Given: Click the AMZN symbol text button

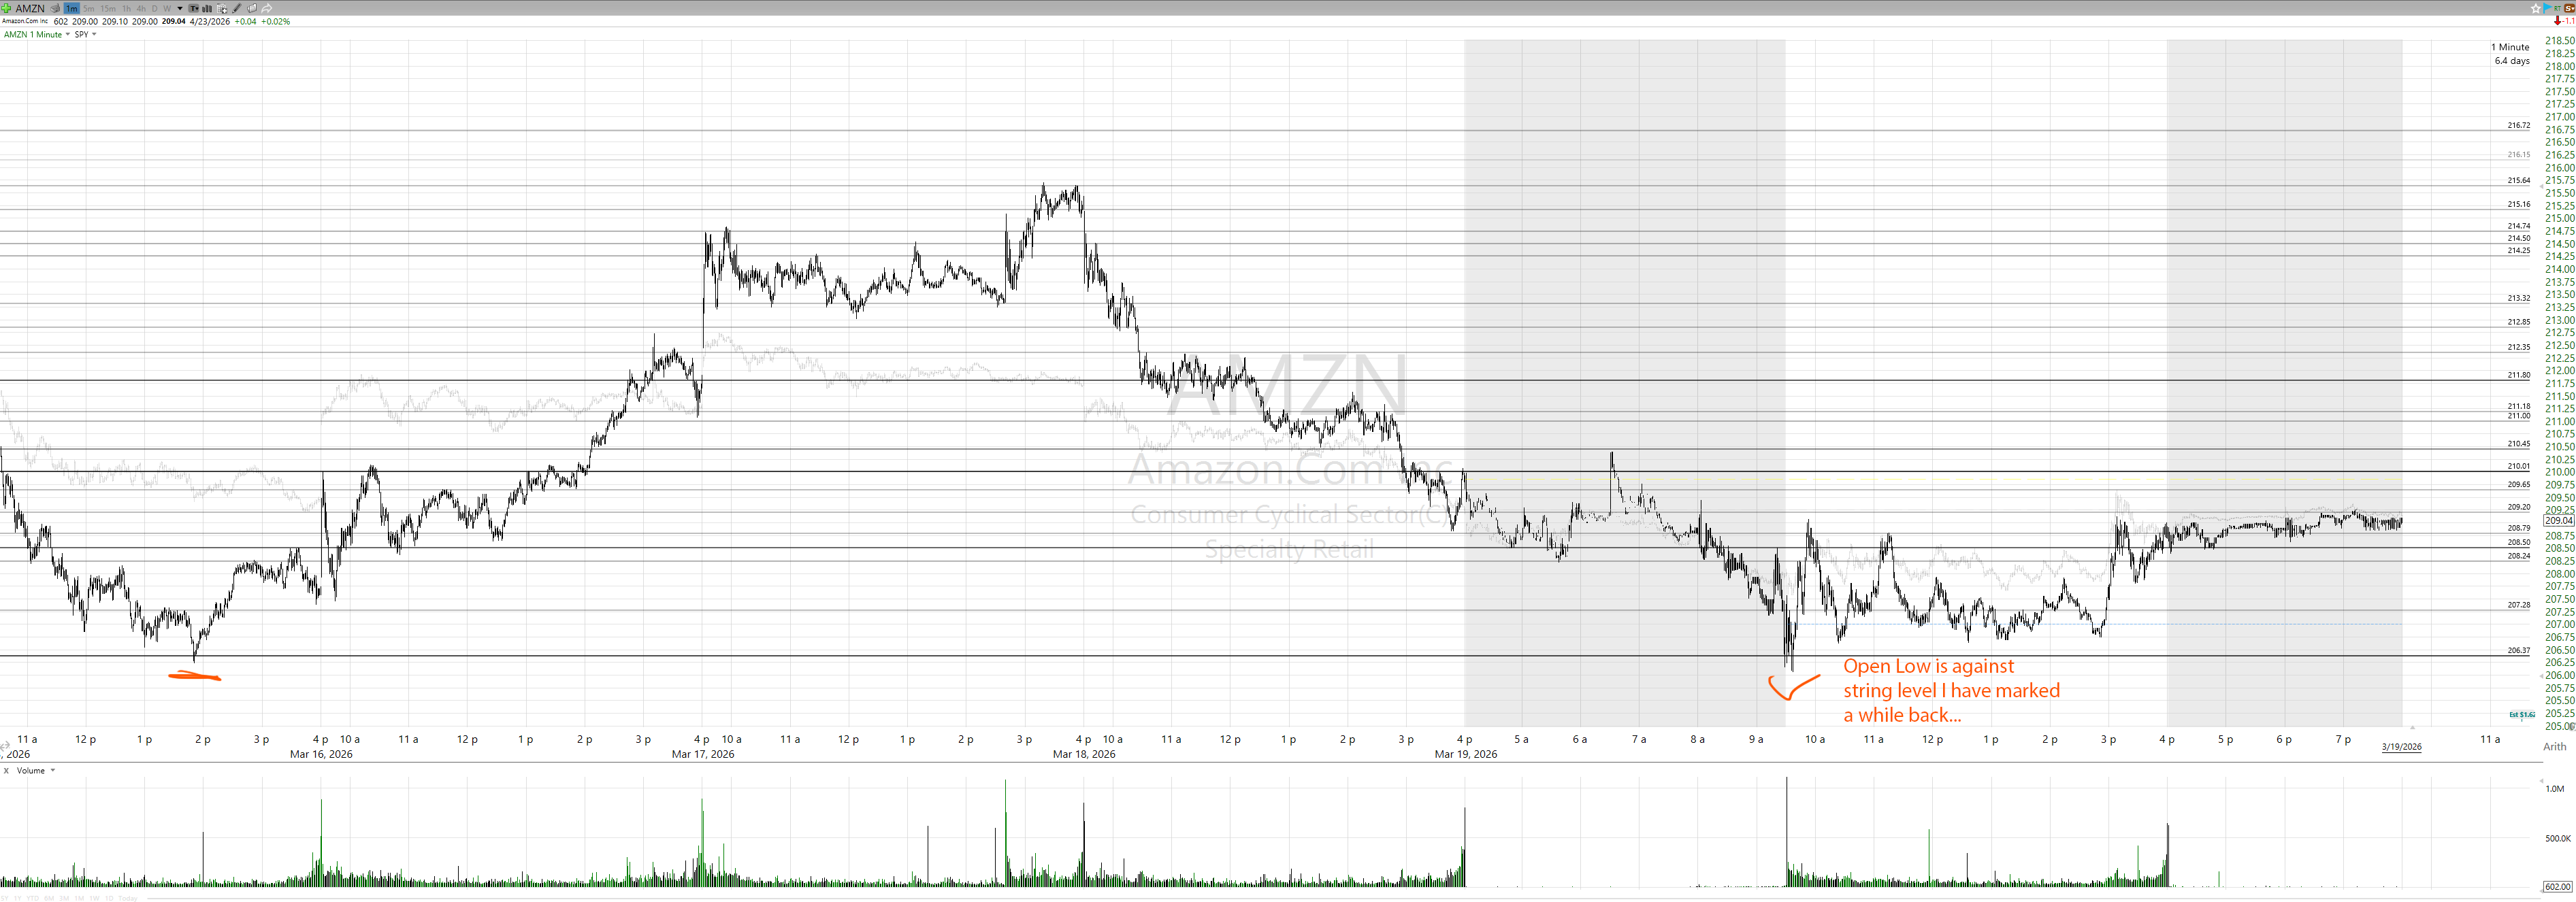Looking at the screenshot, I should (x=30, y=8).
